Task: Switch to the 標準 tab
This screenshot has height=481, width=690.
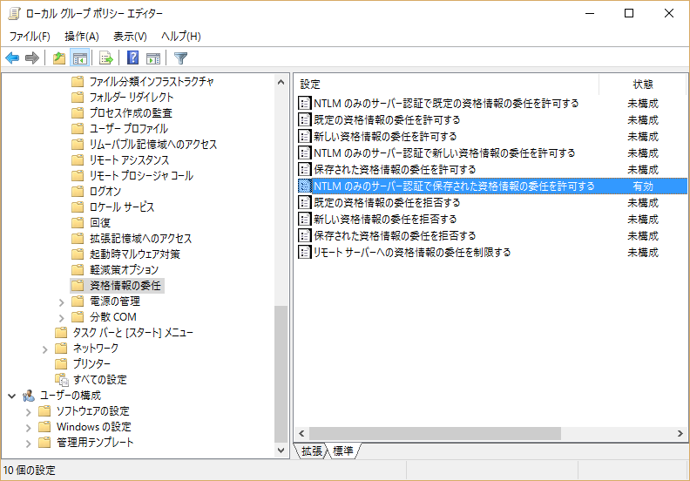Action: coord(343,451)
